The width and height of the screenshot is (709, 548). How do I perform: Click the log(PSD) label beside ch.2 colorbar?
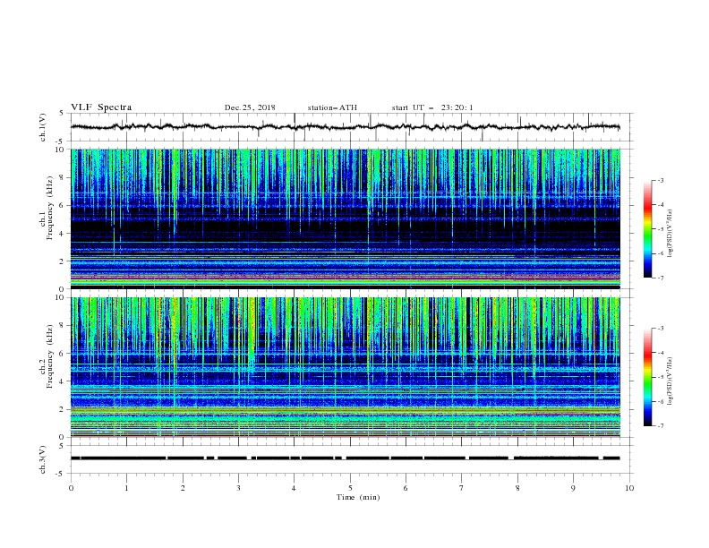coord(670,381)
